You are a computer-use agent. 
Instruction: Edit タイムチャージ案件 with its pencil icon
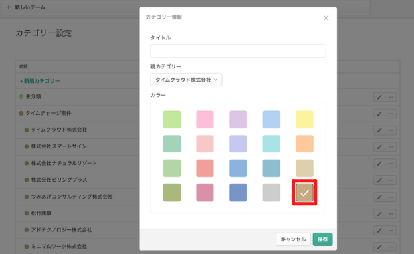[x=379, y=114]
